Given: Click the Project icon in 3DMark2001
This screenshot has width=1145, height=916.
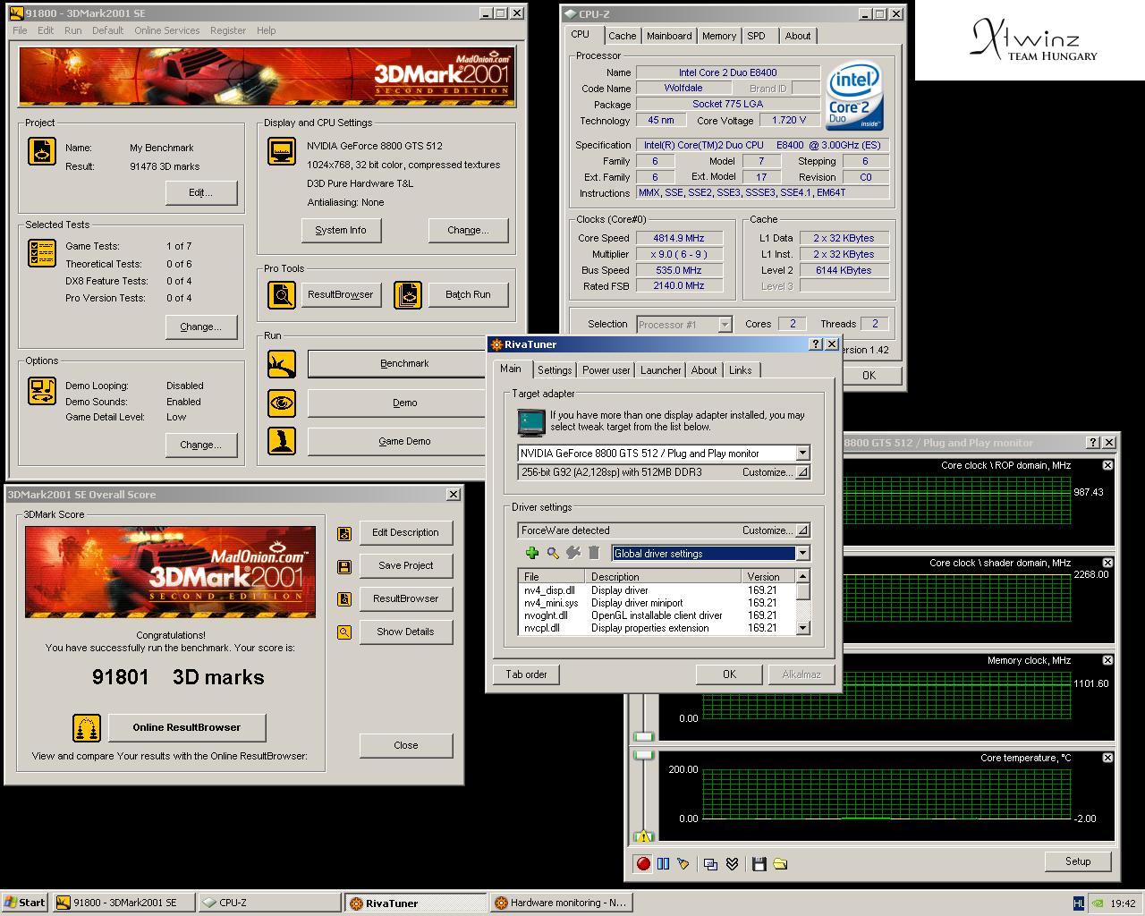Looking at the screenshot, I should [x=42, y=151].
